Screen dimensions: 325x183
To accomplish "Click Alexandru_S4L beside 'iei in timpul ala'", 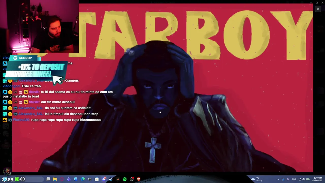I will (x=31, y=114).
